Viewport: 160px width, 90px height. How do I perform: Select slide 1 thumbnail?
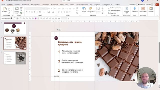[15, 28]
